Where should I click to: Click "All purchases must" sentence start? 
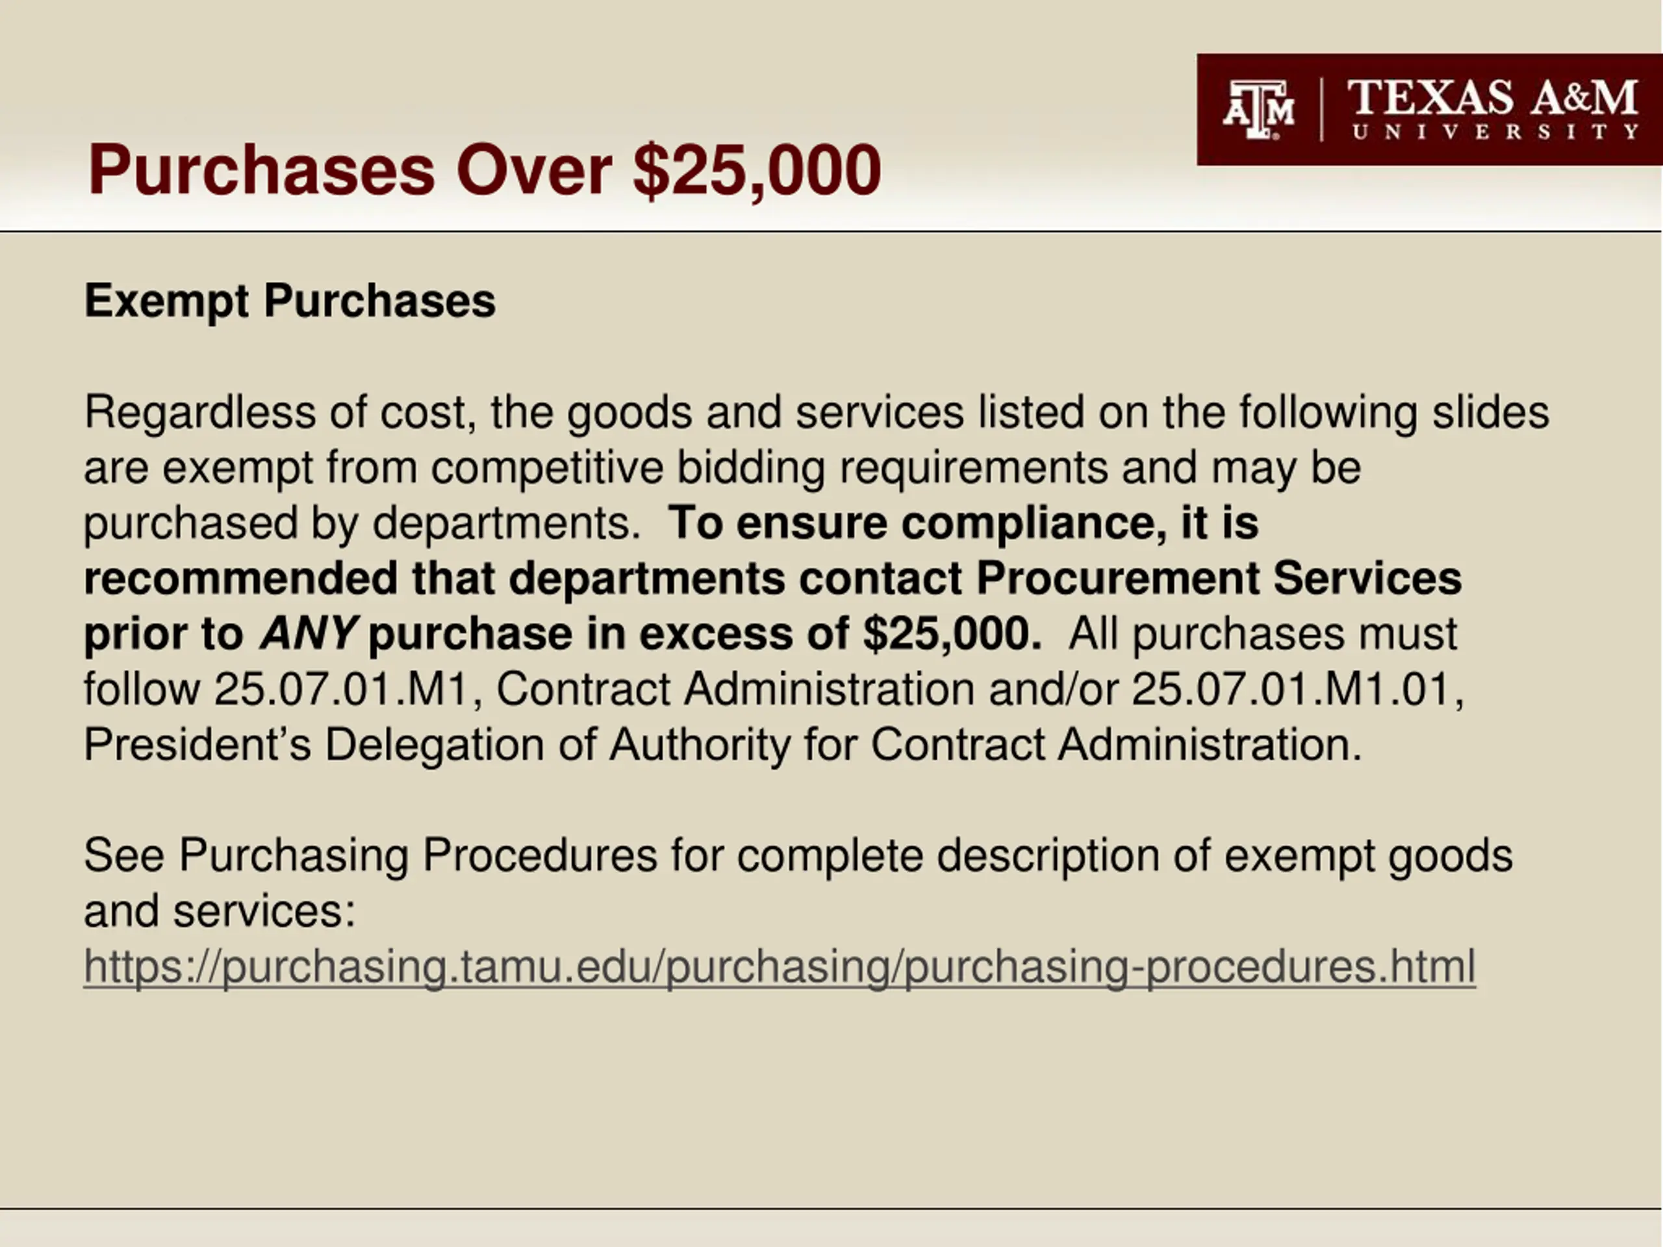(x=1262, y=634)
